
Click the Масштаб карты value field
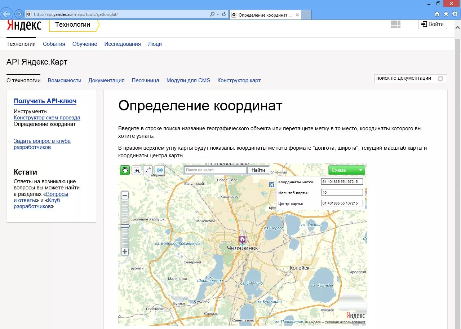click(342, 193)
